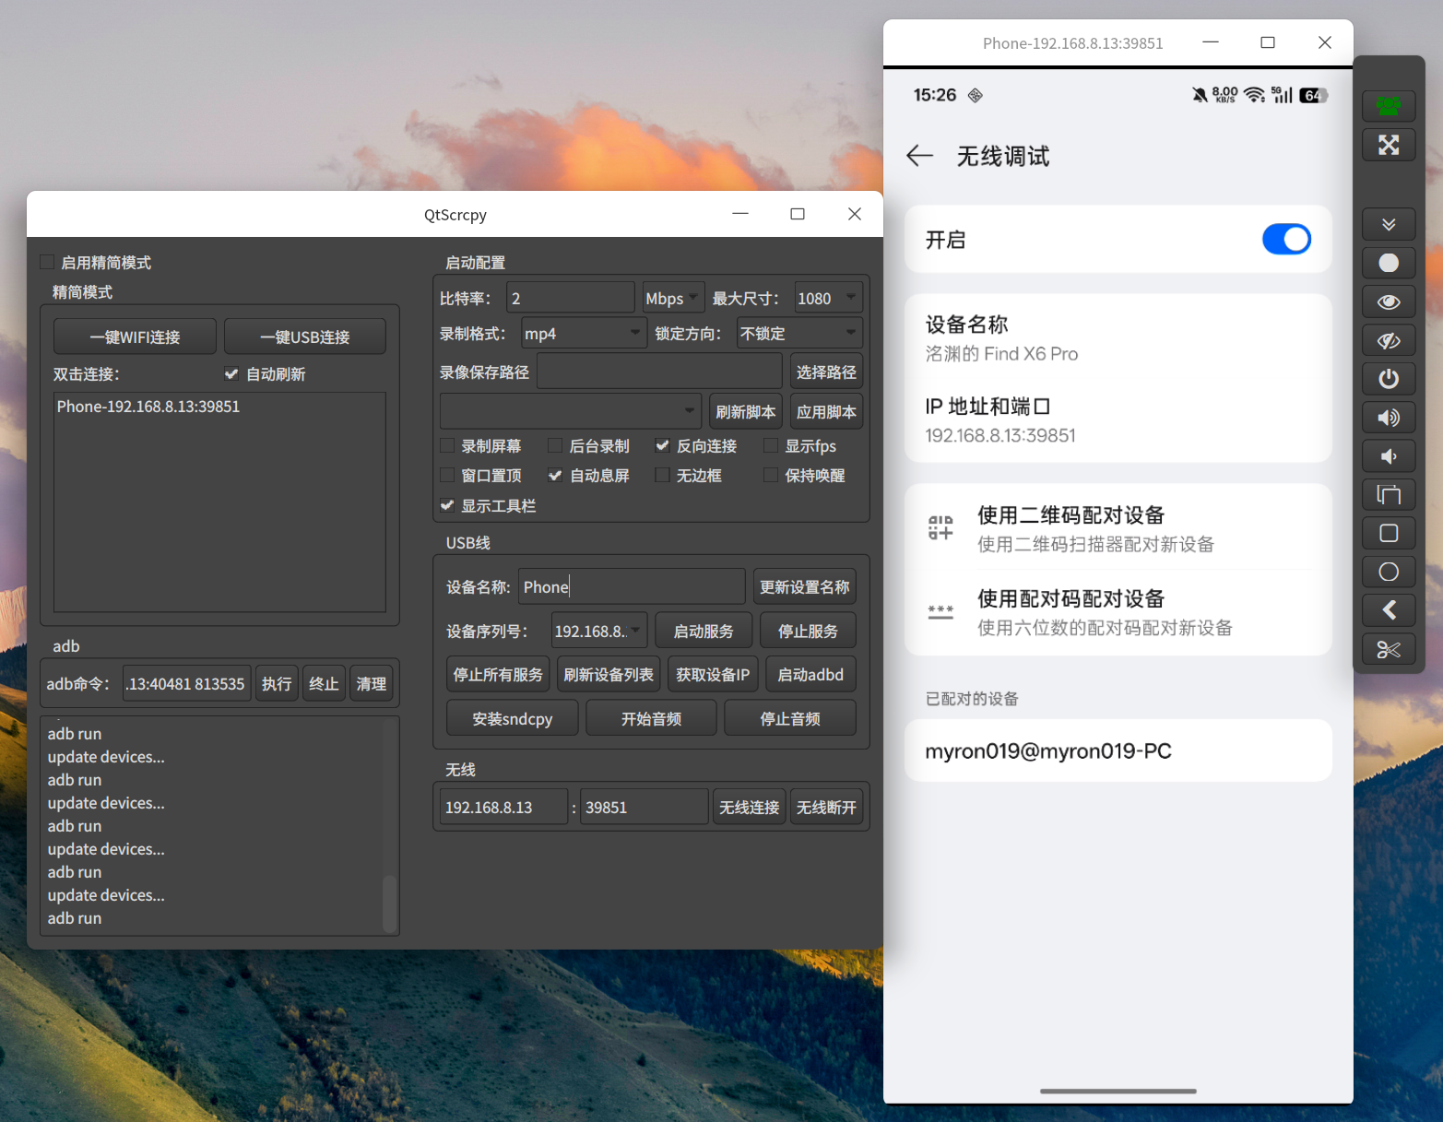
Task: Tap the diamond icon next to the 15:26 clock
Action: click(x=976, y=95)
